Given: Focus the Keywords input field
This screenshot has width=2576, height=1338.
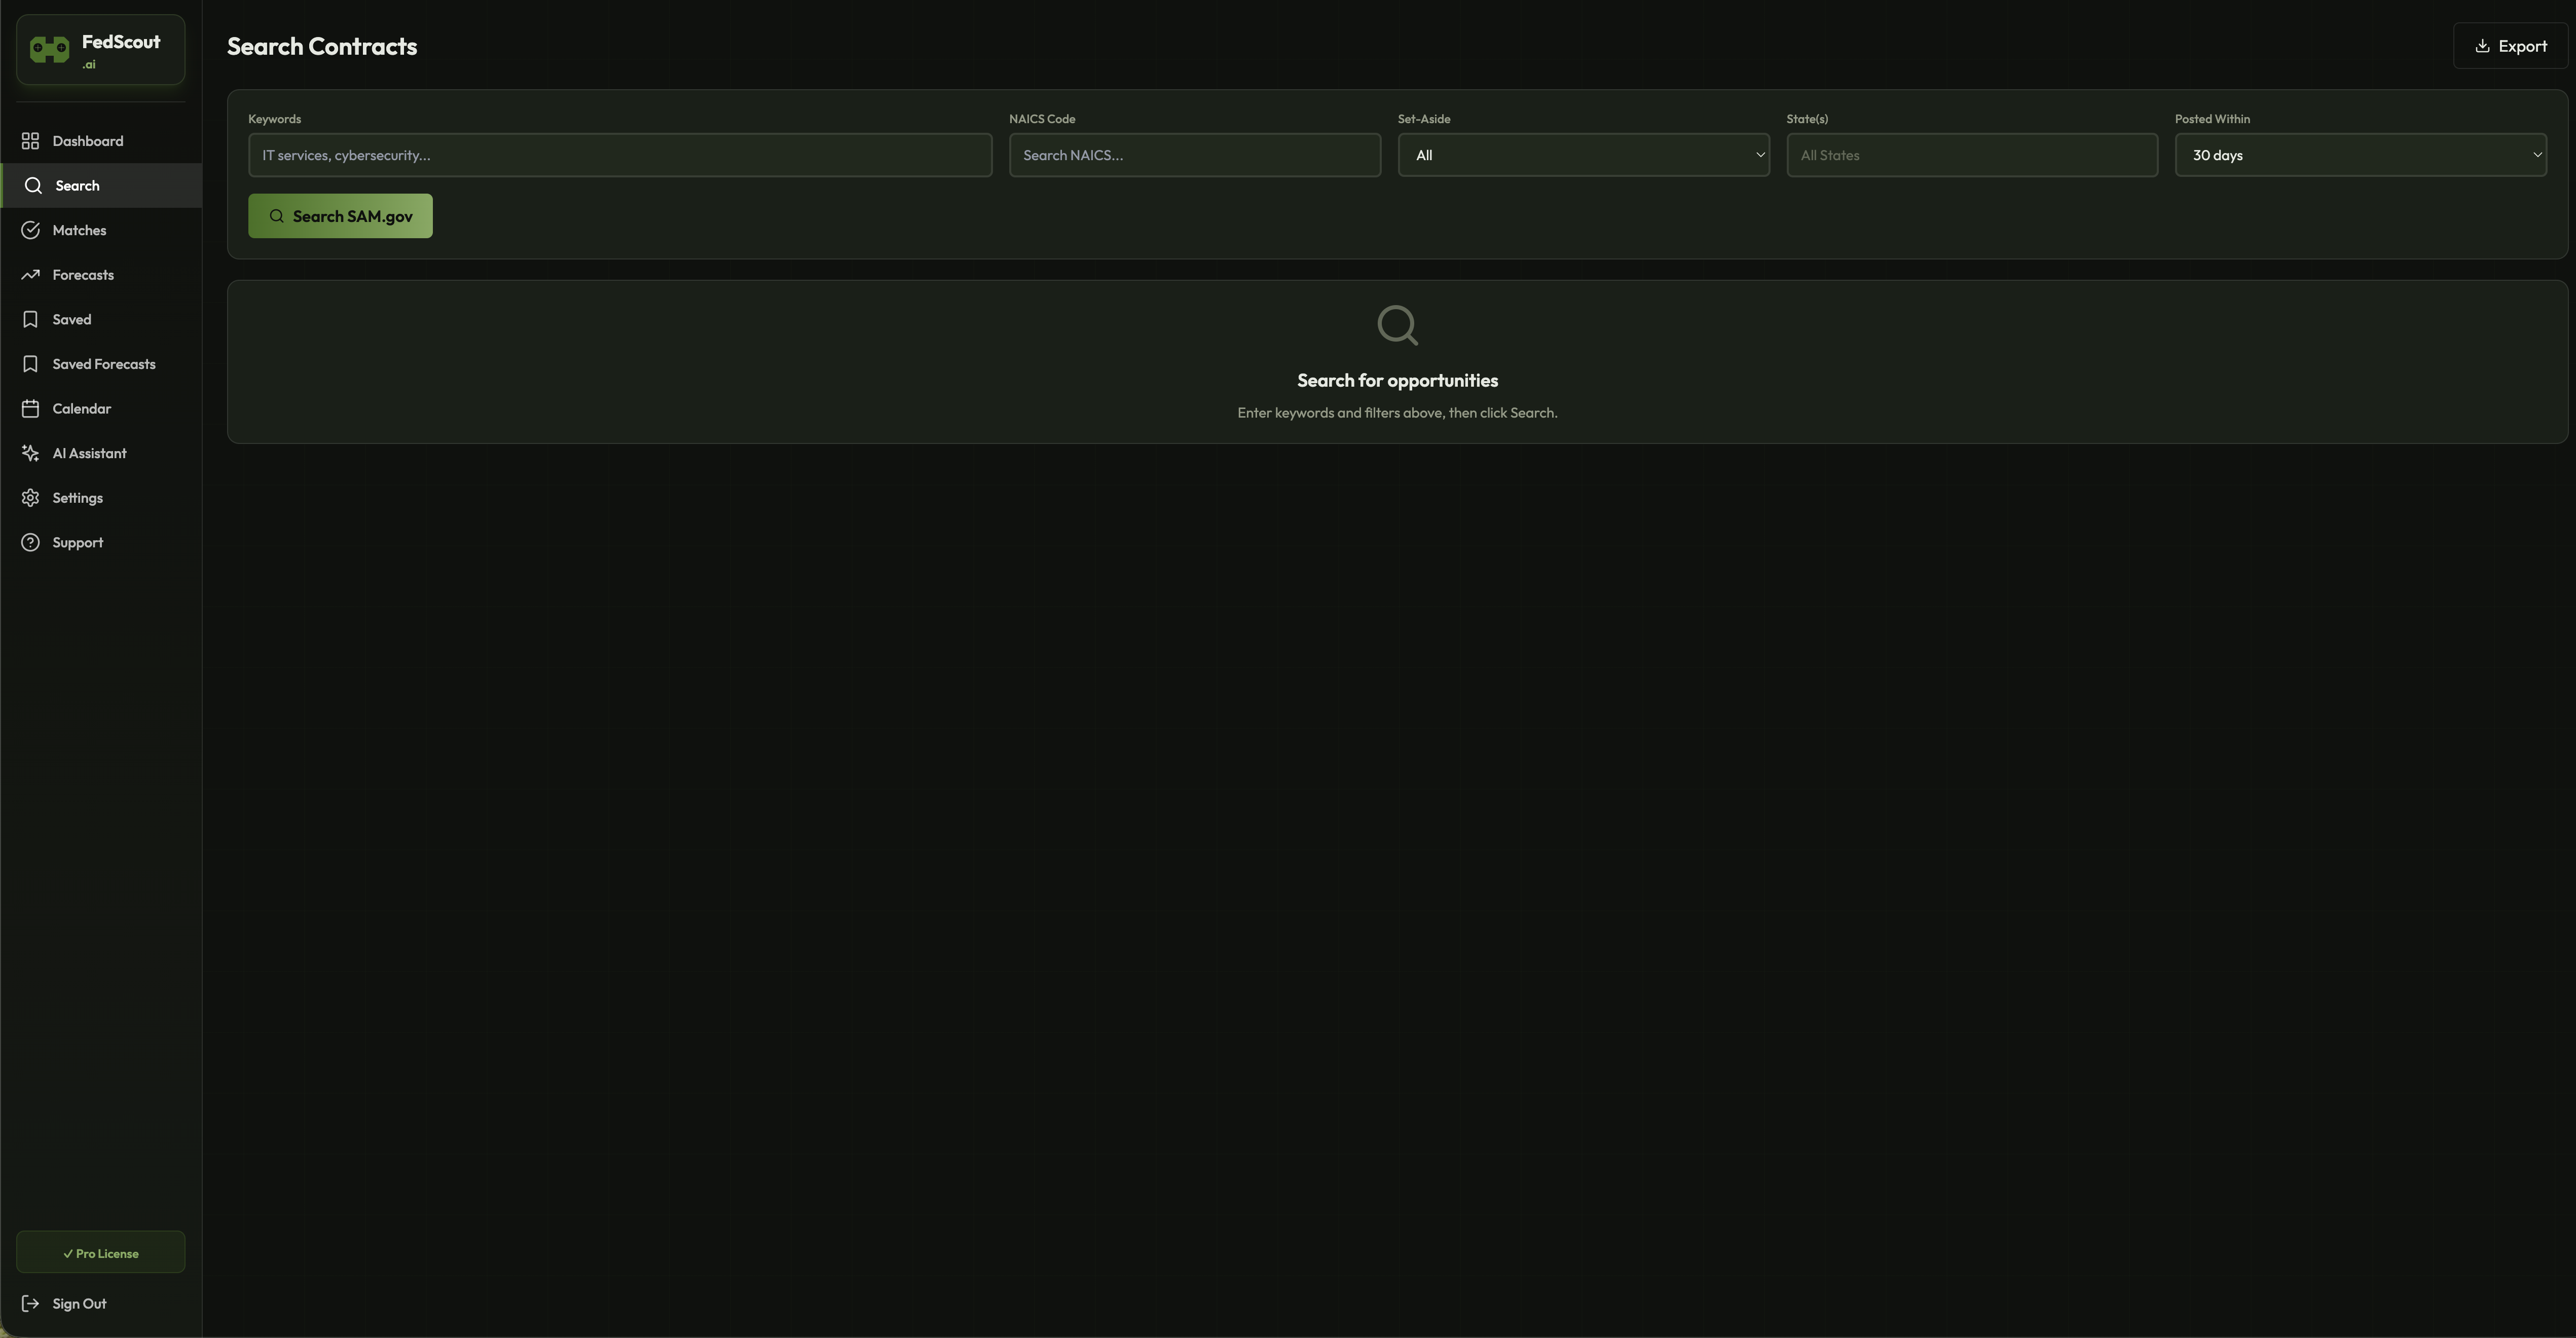Looking at the screenshot, I should tap(620, 155).
